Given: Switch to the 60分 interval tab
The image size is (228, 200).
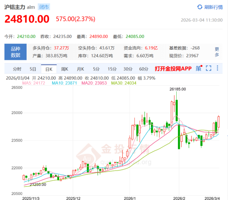Looking at the screenshot, I should pos(144,69).
